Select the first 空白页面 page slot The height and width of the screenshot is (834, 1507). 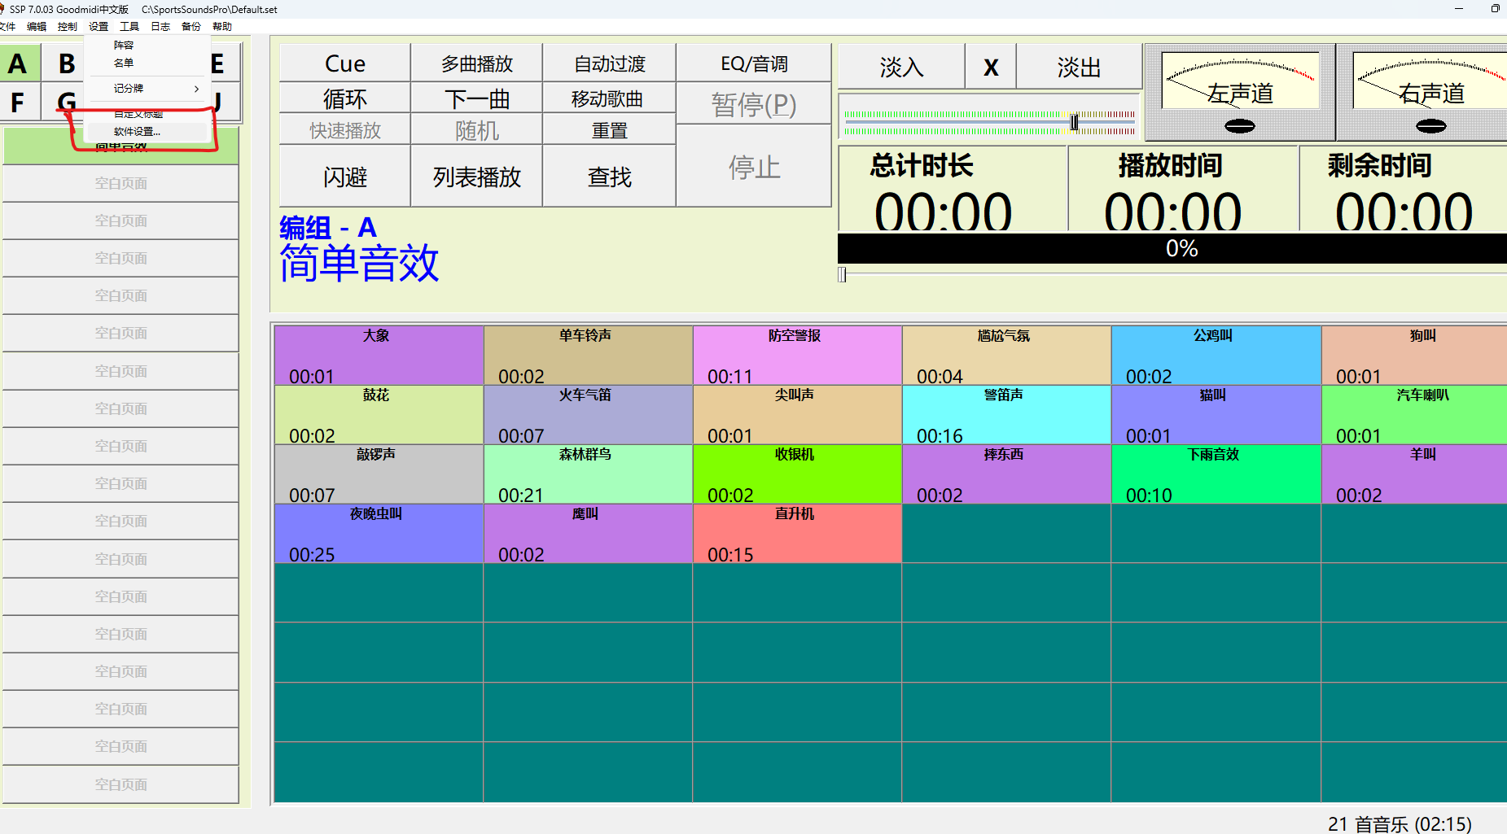point(120,184)
